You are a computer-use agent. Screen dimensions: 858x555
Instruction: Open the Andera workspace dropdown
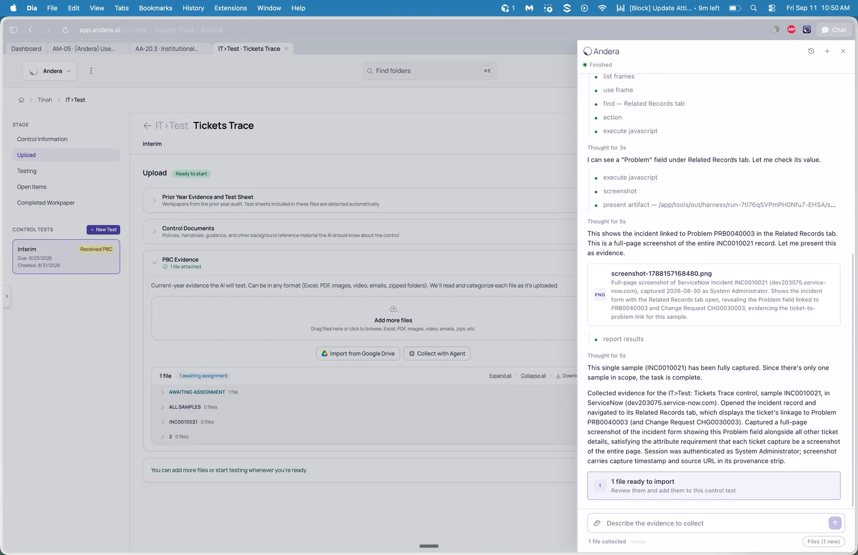coord(49,71)
